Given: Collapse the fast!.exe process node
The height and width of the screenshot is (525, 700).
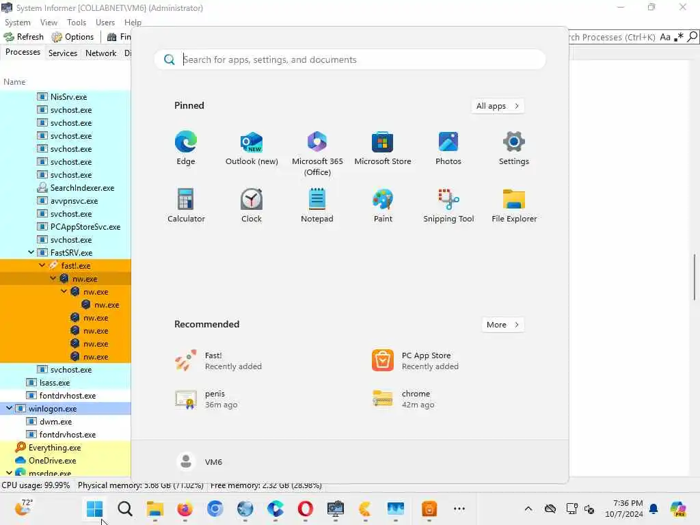Looking at the screenshot, I should click(x=42, y=265).
